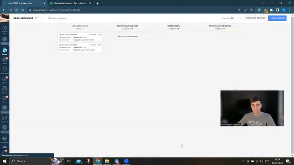Open the Windows Start menu

pos(5,161)
